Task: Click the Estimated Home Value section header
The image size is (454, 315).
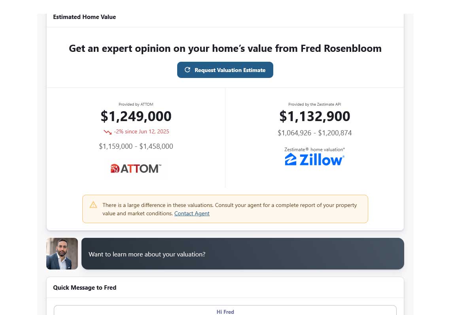Action: click(x=84, y=17)
